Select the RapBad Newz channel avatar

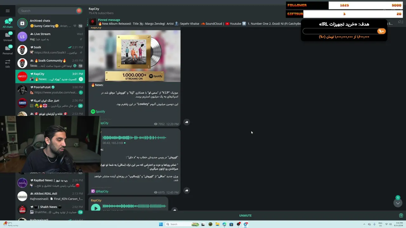tap(22, 183)
